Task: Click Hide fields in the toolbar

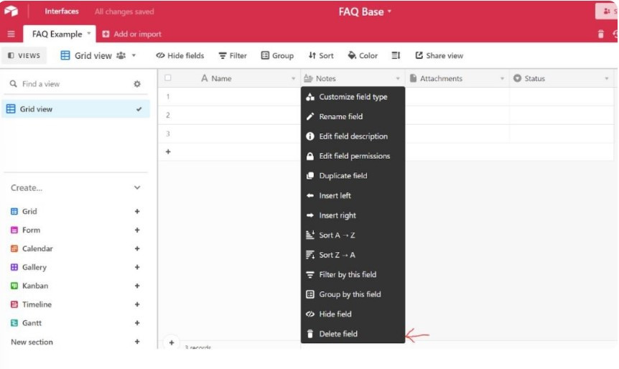Action: pos(180,56)
